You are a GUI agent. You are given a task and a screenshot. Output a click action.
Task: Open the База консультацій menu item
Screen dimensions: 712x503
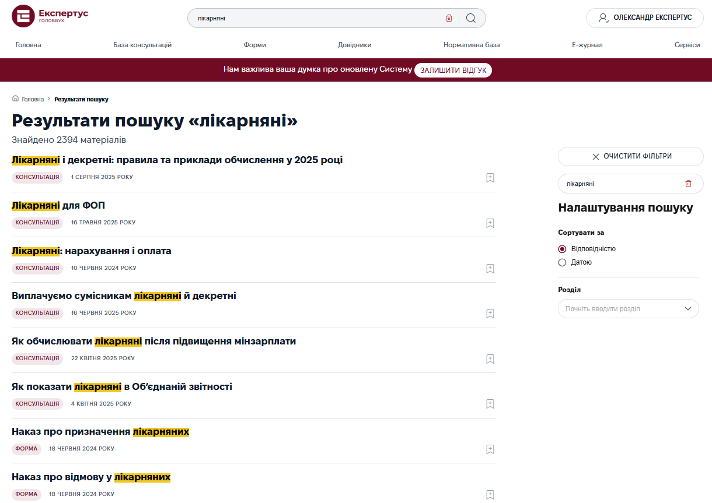click(142, 45)
